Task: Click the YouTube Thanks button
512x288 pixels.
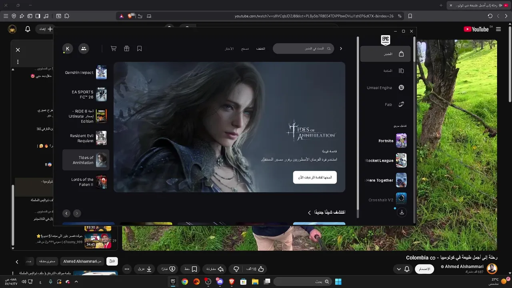Action: pos(168,269)
